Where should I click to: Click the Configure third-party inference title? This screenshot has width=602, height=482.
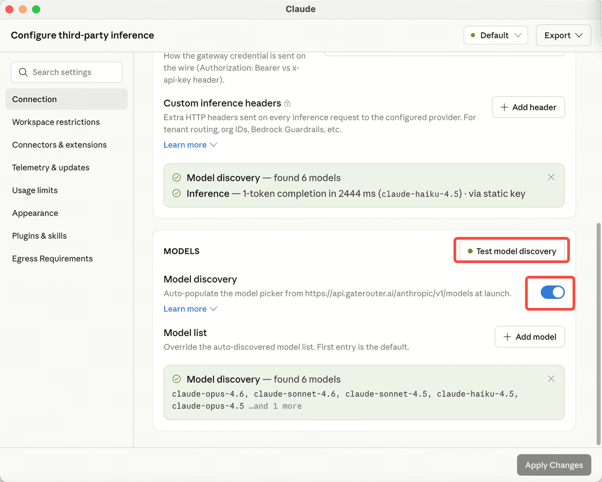(x=82, y=35)
